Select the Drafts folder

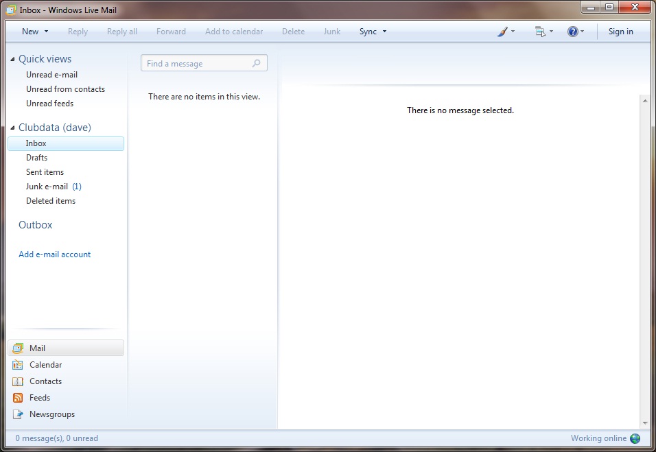coord(37,158)
